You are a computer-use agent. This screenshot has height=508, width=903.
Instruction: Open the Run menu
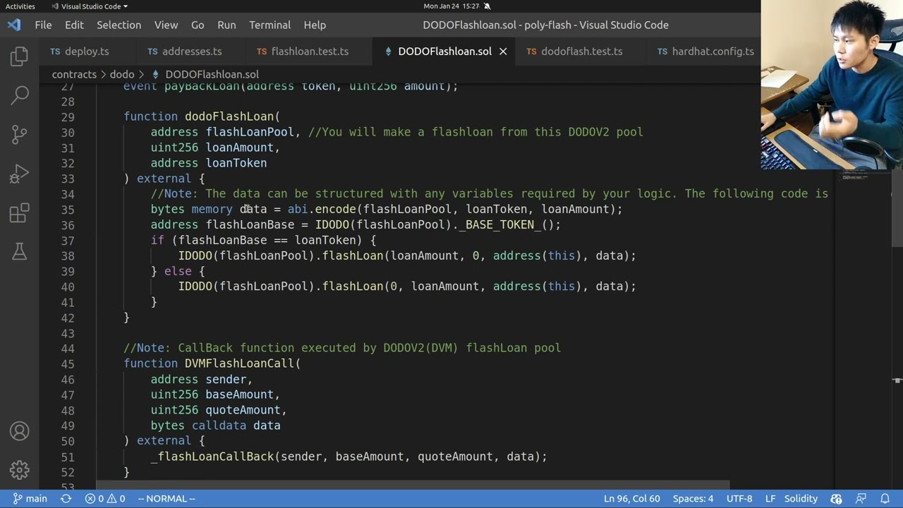[226, 25]
